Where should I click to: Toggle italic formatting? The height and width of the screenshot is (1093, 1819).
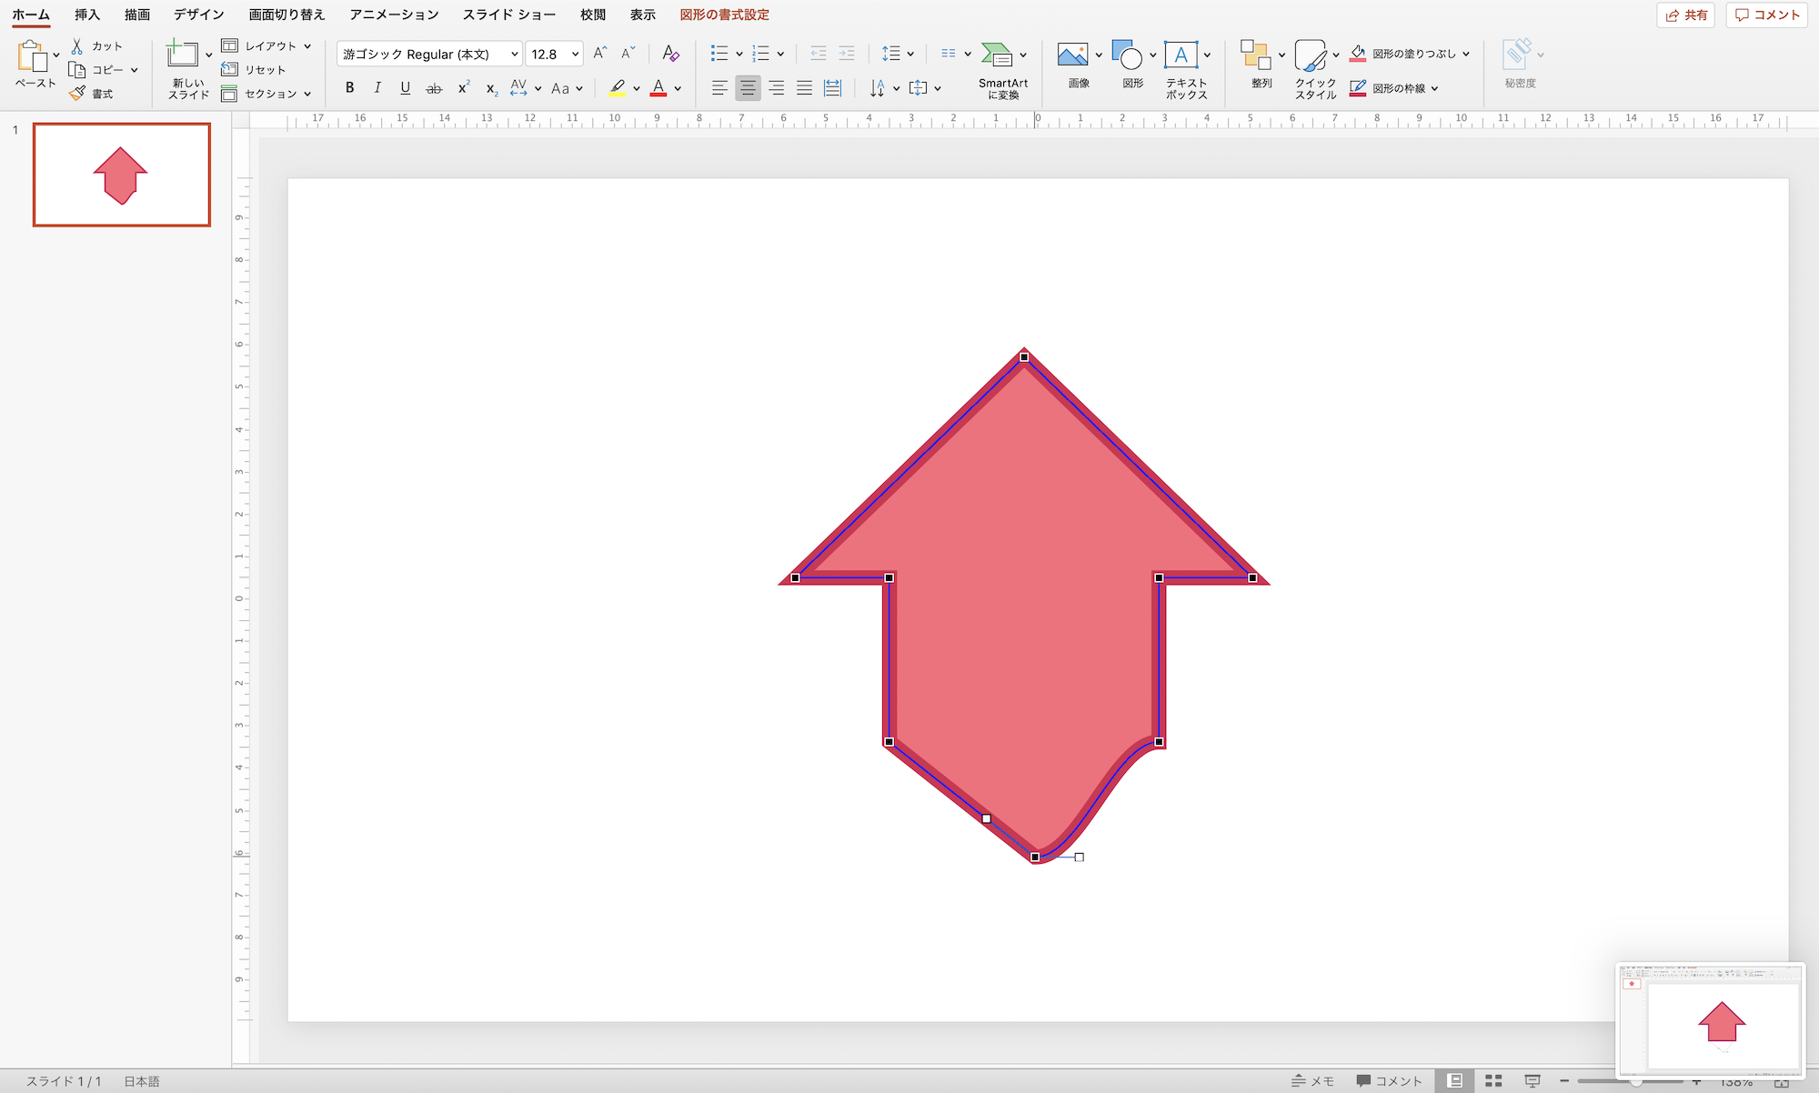coord(377,88)
